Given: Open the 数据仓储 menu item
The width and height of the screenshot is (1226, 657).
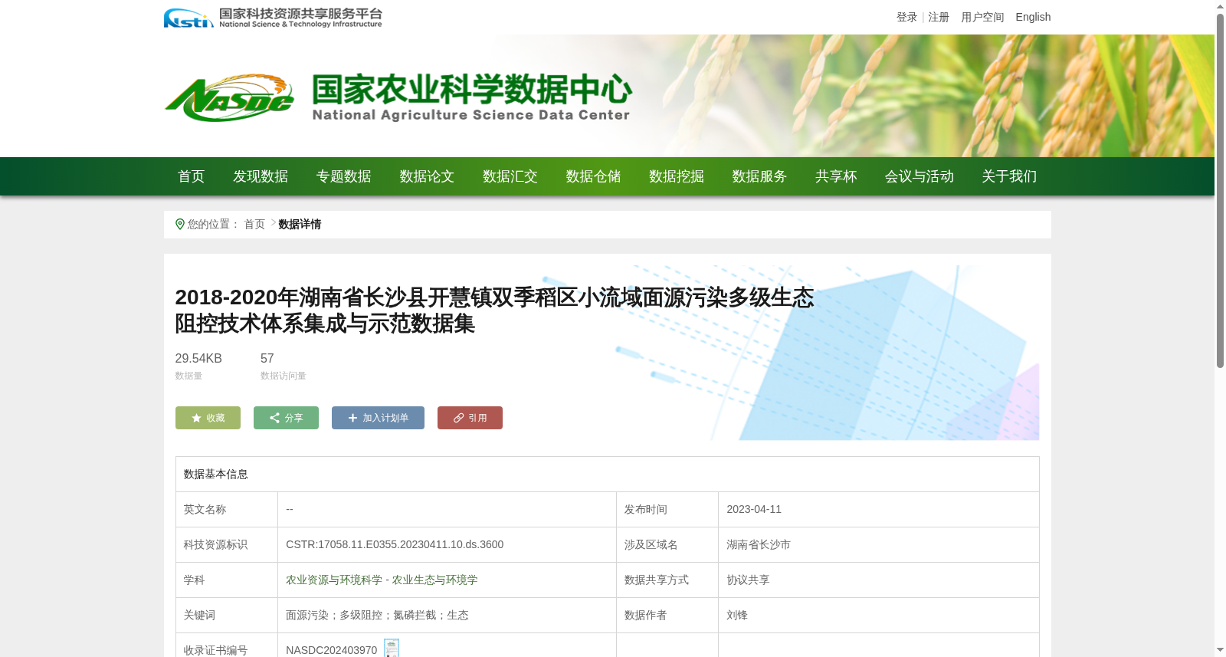Looking at the screenshot, I should click(x=593, y=176).
